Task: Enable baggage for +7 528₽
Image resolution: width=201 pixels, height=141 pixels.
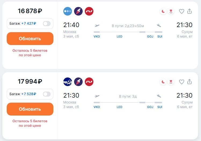Action: (47, 94)
